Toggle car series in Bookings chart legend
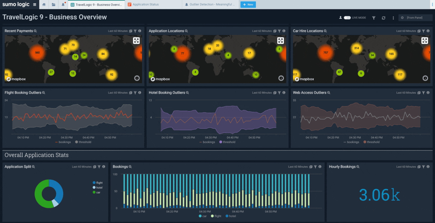The image size is (435, 223). tap(203, 216)
